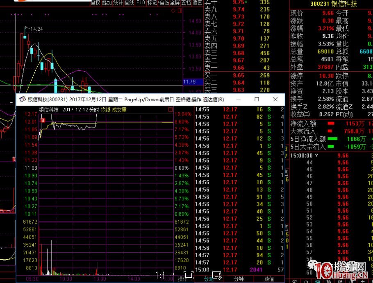Click the 10.04% limit-up axis label
The width and height of the screenshot is (373, 283).
(x=183, y=114)
